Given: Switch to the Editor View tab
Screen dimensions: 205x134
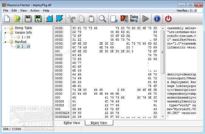Looking at the screenshot, I should pos(72,123).
